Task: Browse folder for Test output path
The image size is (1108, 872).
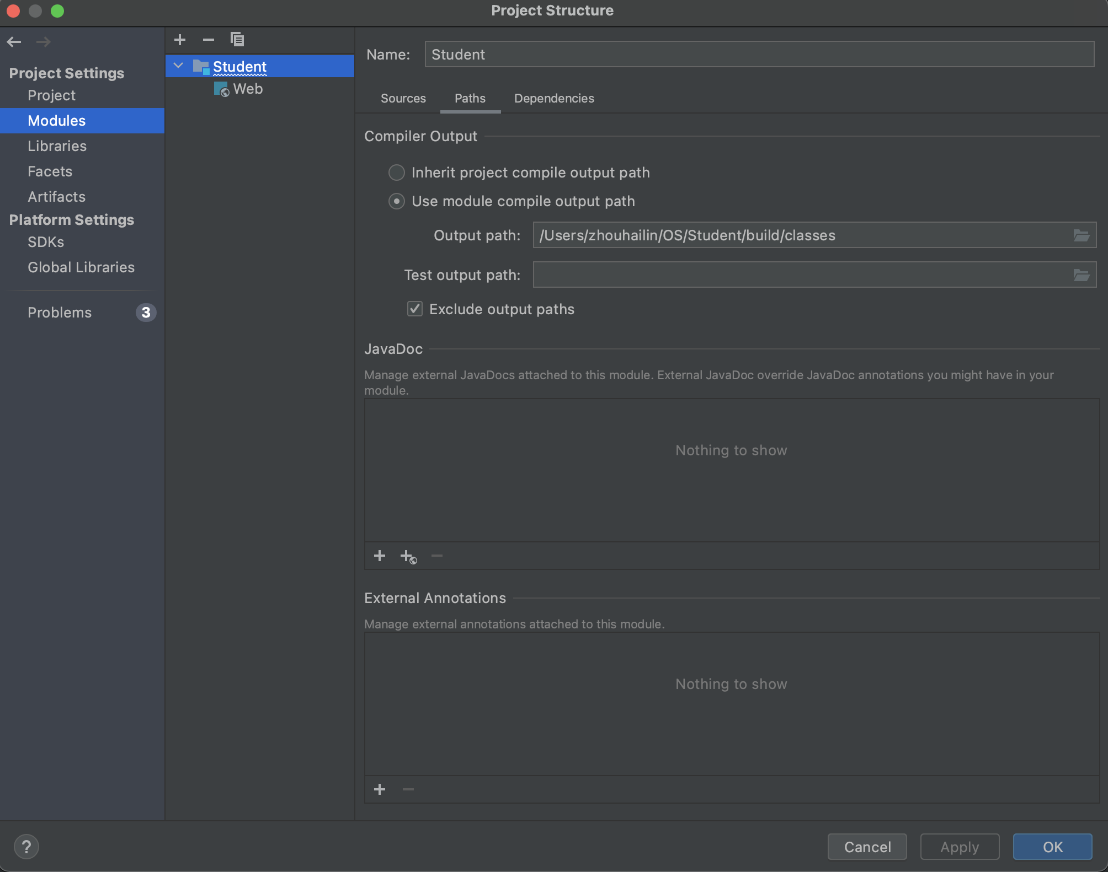Action: (x=1081, y=275)
